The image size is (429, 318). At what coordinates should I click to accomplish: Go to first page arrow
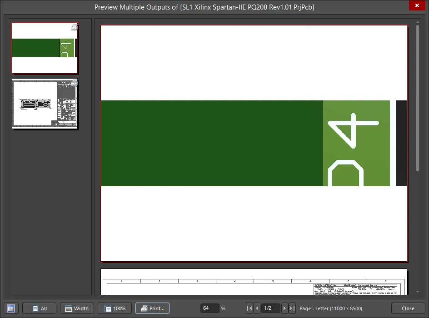pyautogui.click(x=249, y=308)
